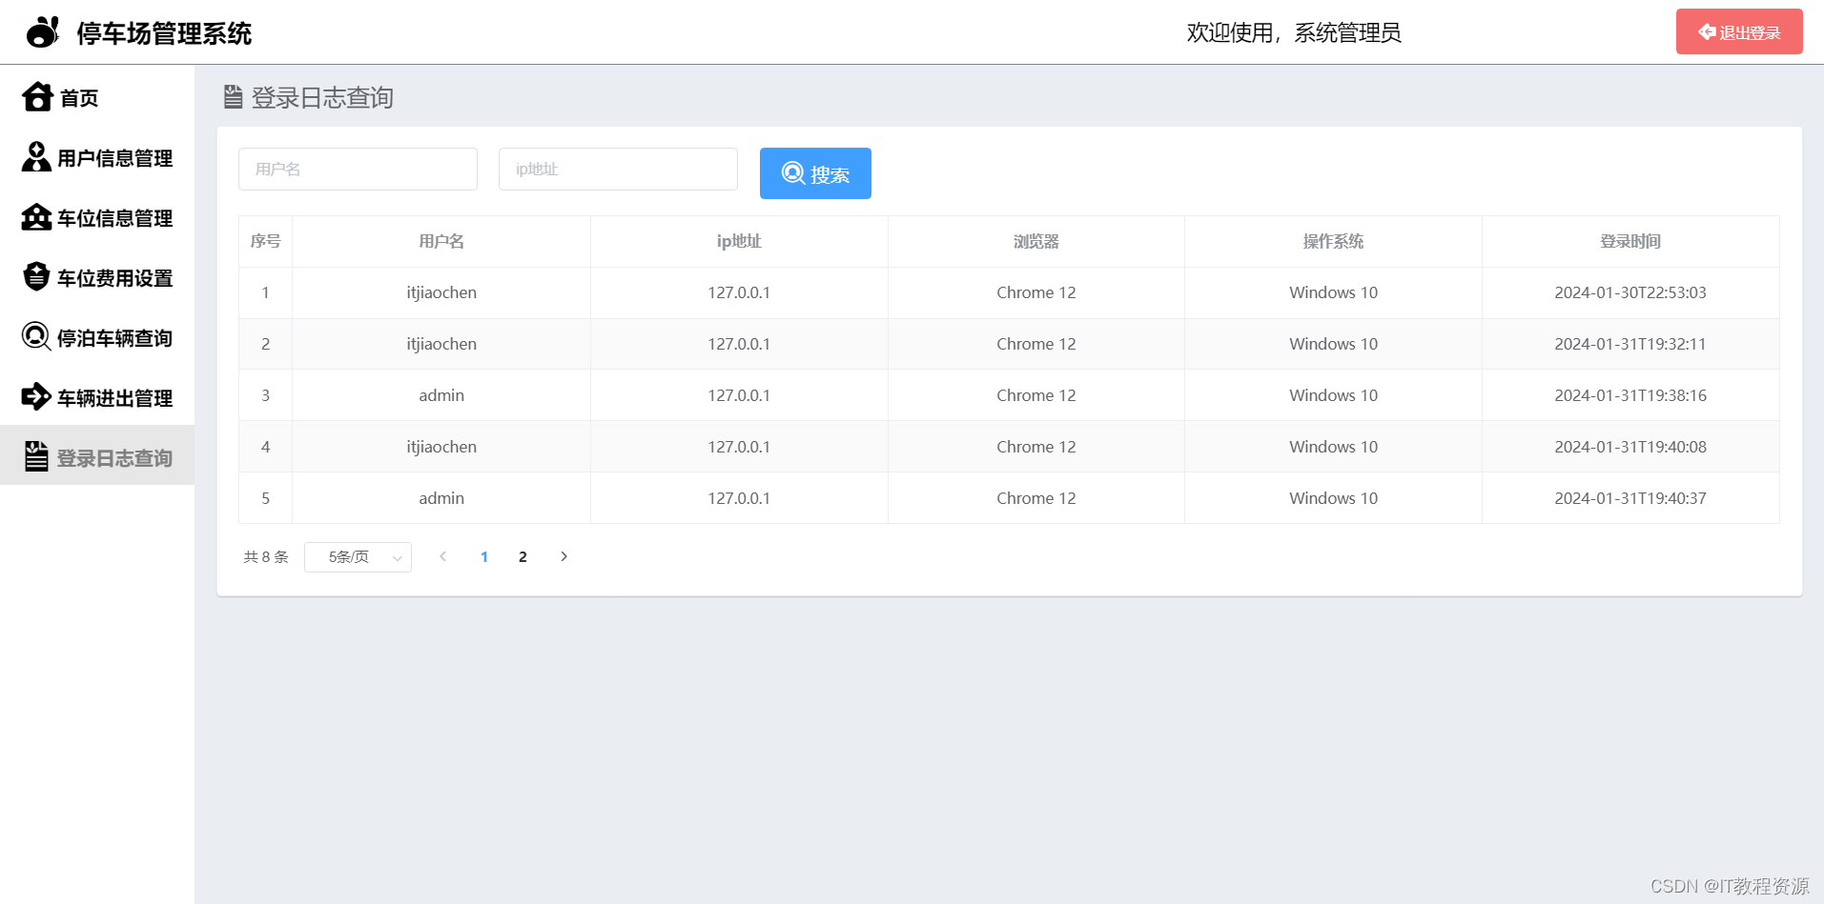Focus the 用户名 search field
The image size is (1824, 904).
358,169
